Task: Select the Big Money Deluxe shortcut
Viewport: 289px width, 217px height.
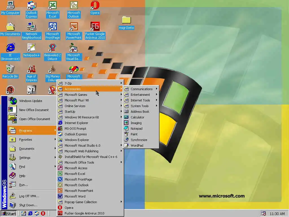Action: 52,73
